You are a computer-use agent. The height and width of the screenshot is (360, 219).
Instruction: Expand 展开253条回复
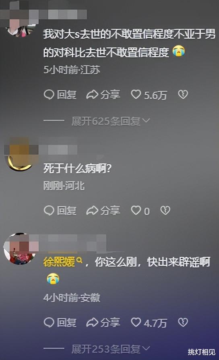pos(111,349)
